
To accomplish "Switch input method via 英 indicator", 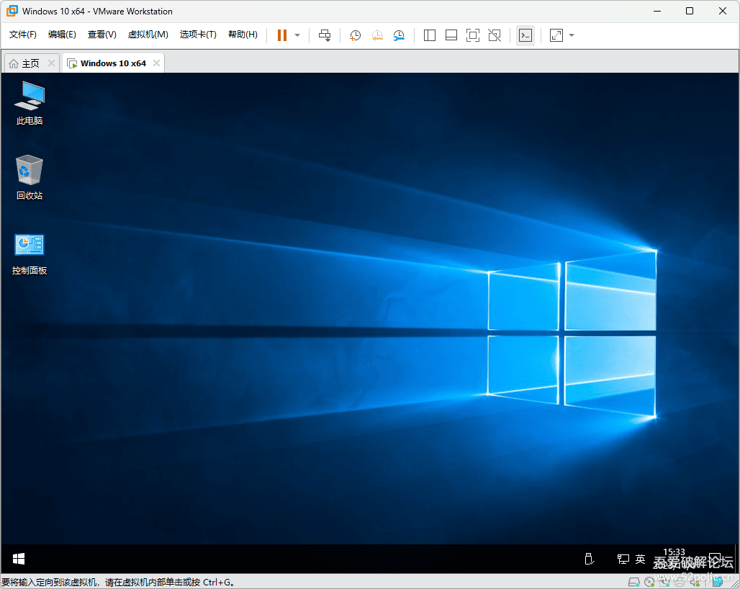I will [x=640, y=559].
